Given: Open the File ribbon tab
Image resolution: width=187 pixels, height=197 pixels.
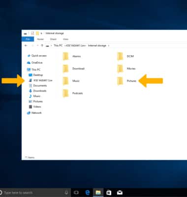Looking at the screenshot, I should [28, 39].
